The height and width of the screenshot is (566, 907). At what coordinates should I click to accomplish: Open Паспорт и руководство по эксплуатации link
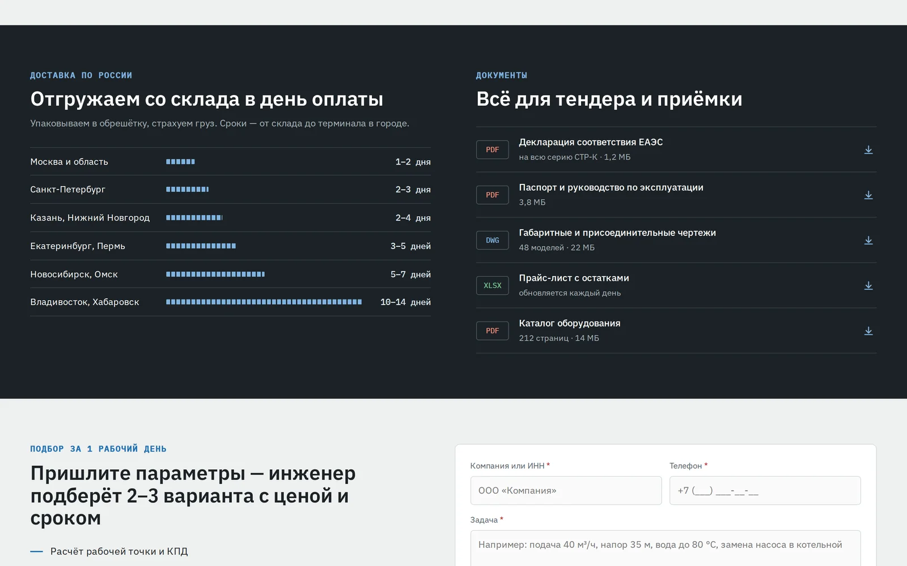click(611, 187)
